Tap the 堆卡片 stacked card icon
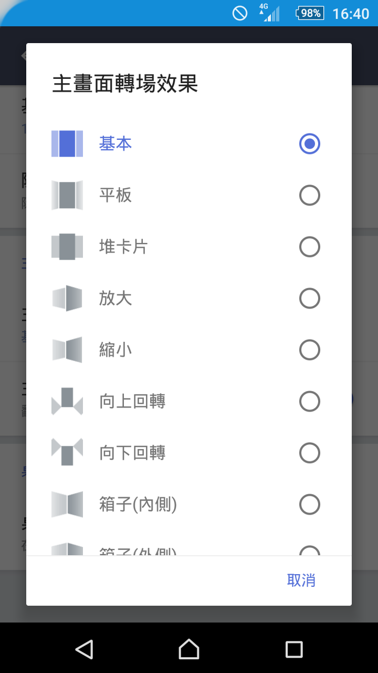The image size is (378, 673). point(67,247)
